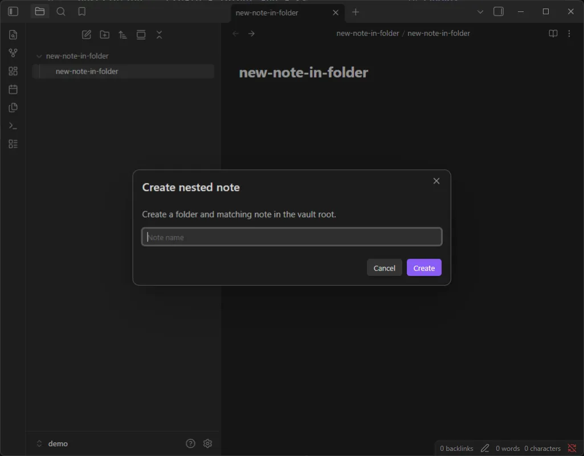The width and height of the screenshot is (584, 456).
Task: Collapse all folders in file explorer
Action: coord(159,35)
